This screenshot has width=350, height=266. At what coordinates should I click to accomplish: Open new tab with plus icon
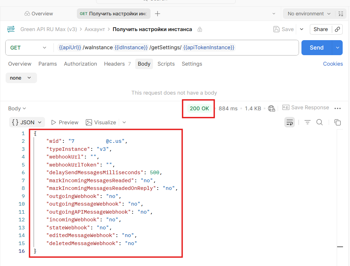[x=158, y=14]
